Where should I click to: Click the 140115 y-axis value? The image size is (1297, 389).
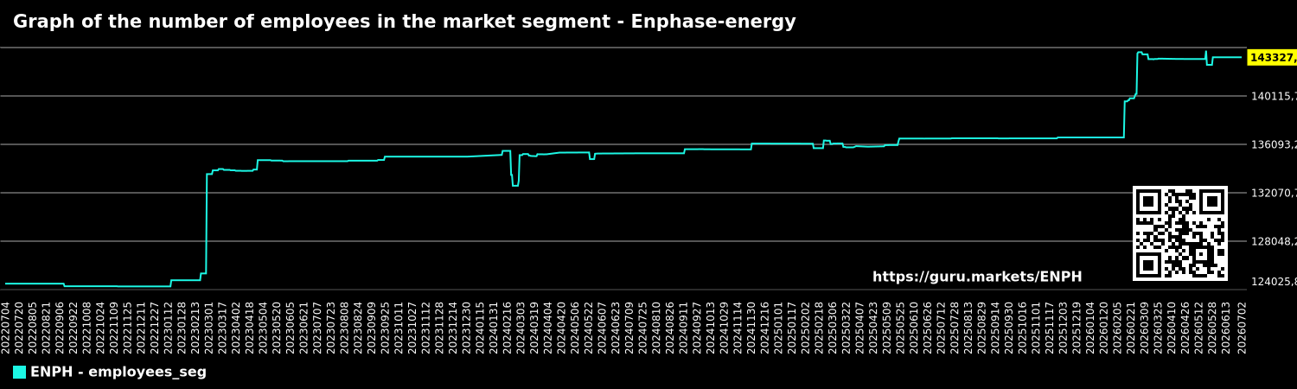1274,96
